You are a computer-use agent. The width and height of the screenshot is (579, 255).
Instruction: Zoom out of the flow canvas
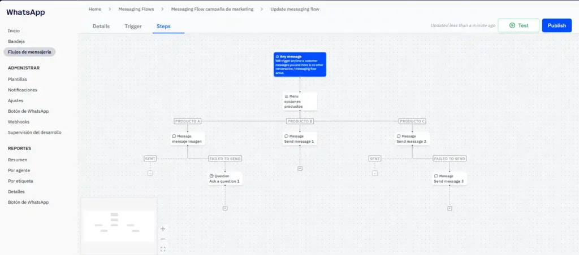[x=163, y=239]
